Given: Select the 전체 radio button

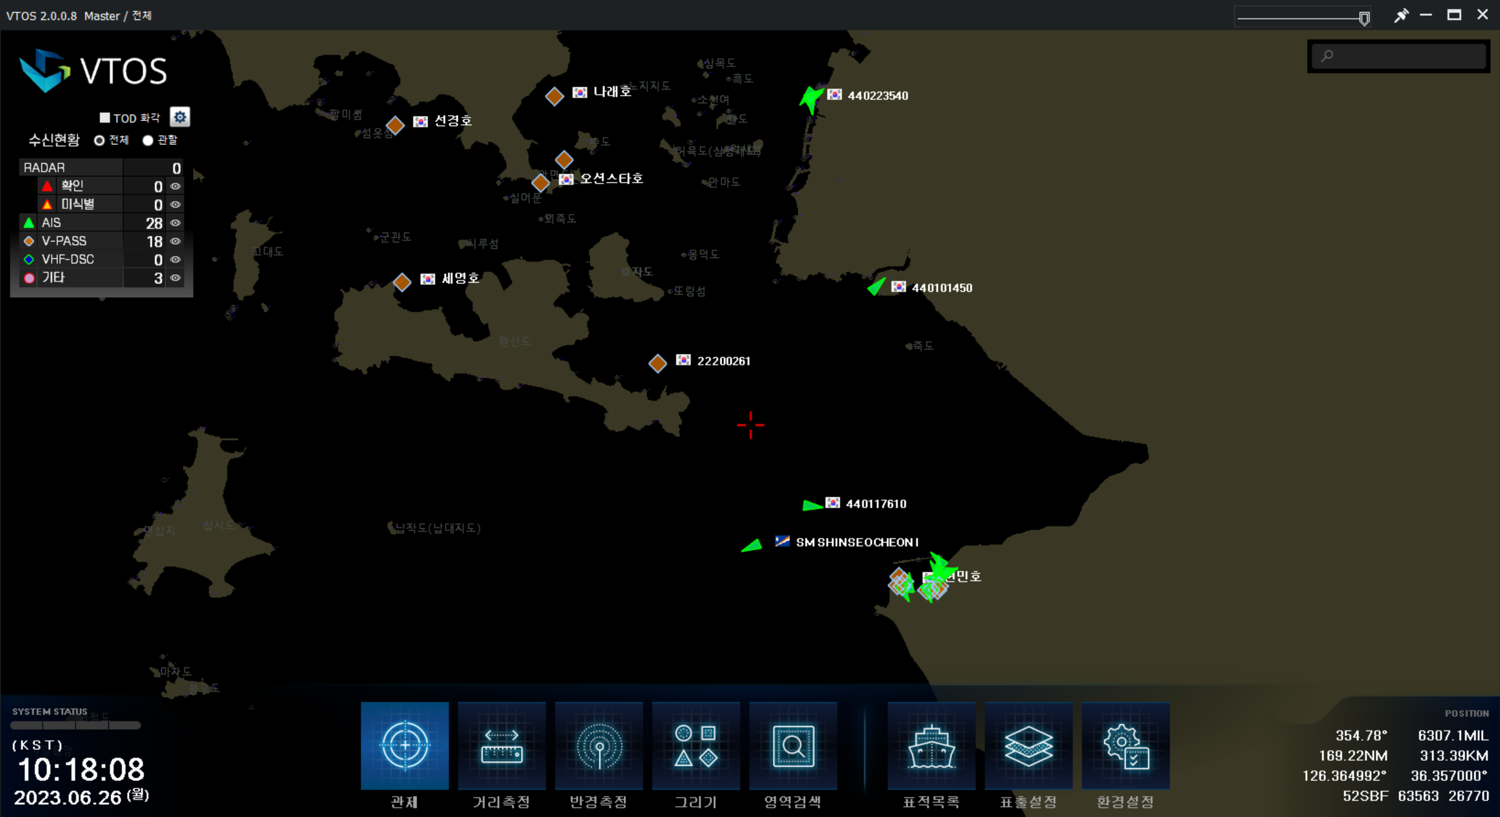Looking at the screenshot, I should (x=99, y=140).
